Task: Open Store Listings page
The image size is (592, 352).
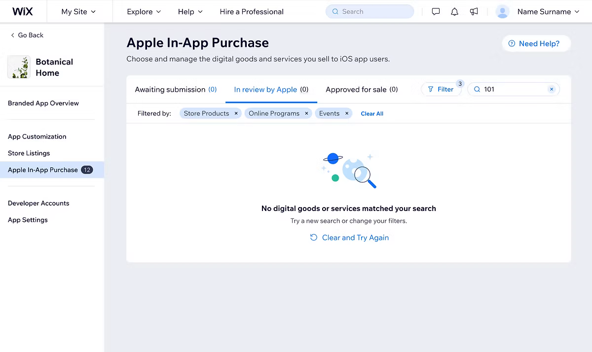Action: 29,153
